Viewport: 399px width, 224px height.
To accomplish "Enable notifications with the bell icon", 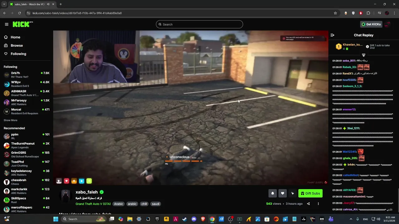I will pyautogui.click(x=272, y=193).
